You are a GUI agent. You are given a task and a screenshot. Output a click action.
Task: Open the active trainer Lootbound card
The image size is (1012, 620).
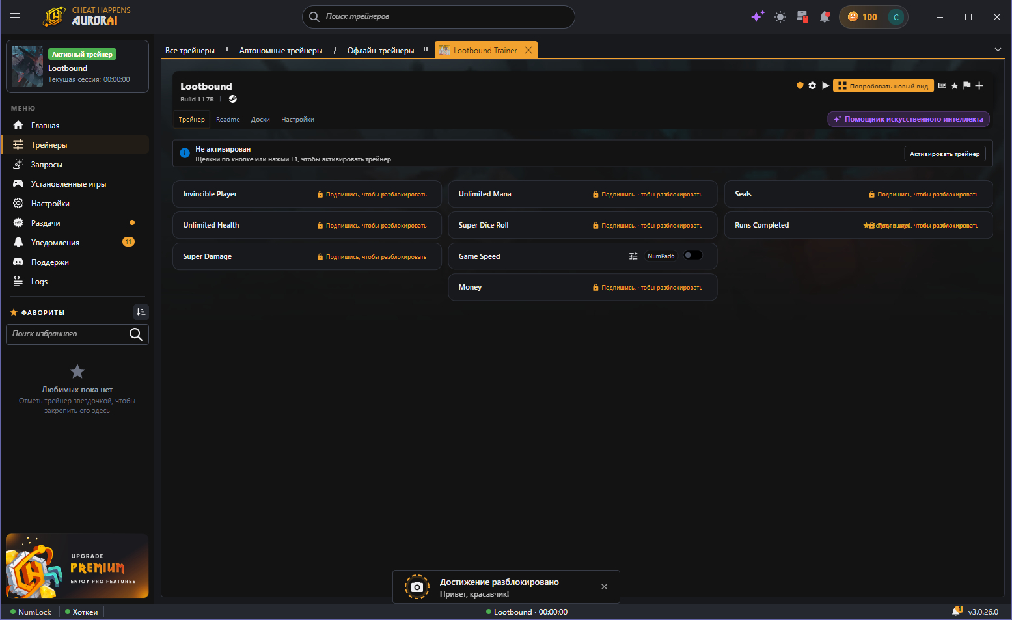pos(77,67)
